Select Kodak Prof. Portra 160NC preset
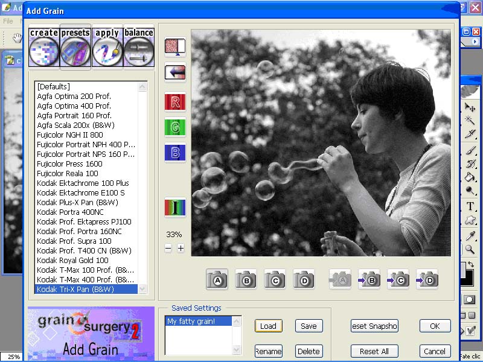 point(86,231)
